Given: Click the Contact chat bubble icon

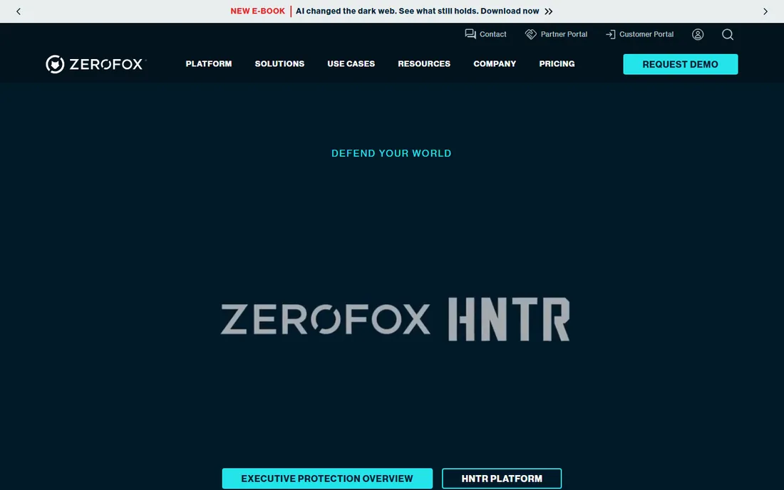Looking at the screenshot, I should (x=470, y=34).
